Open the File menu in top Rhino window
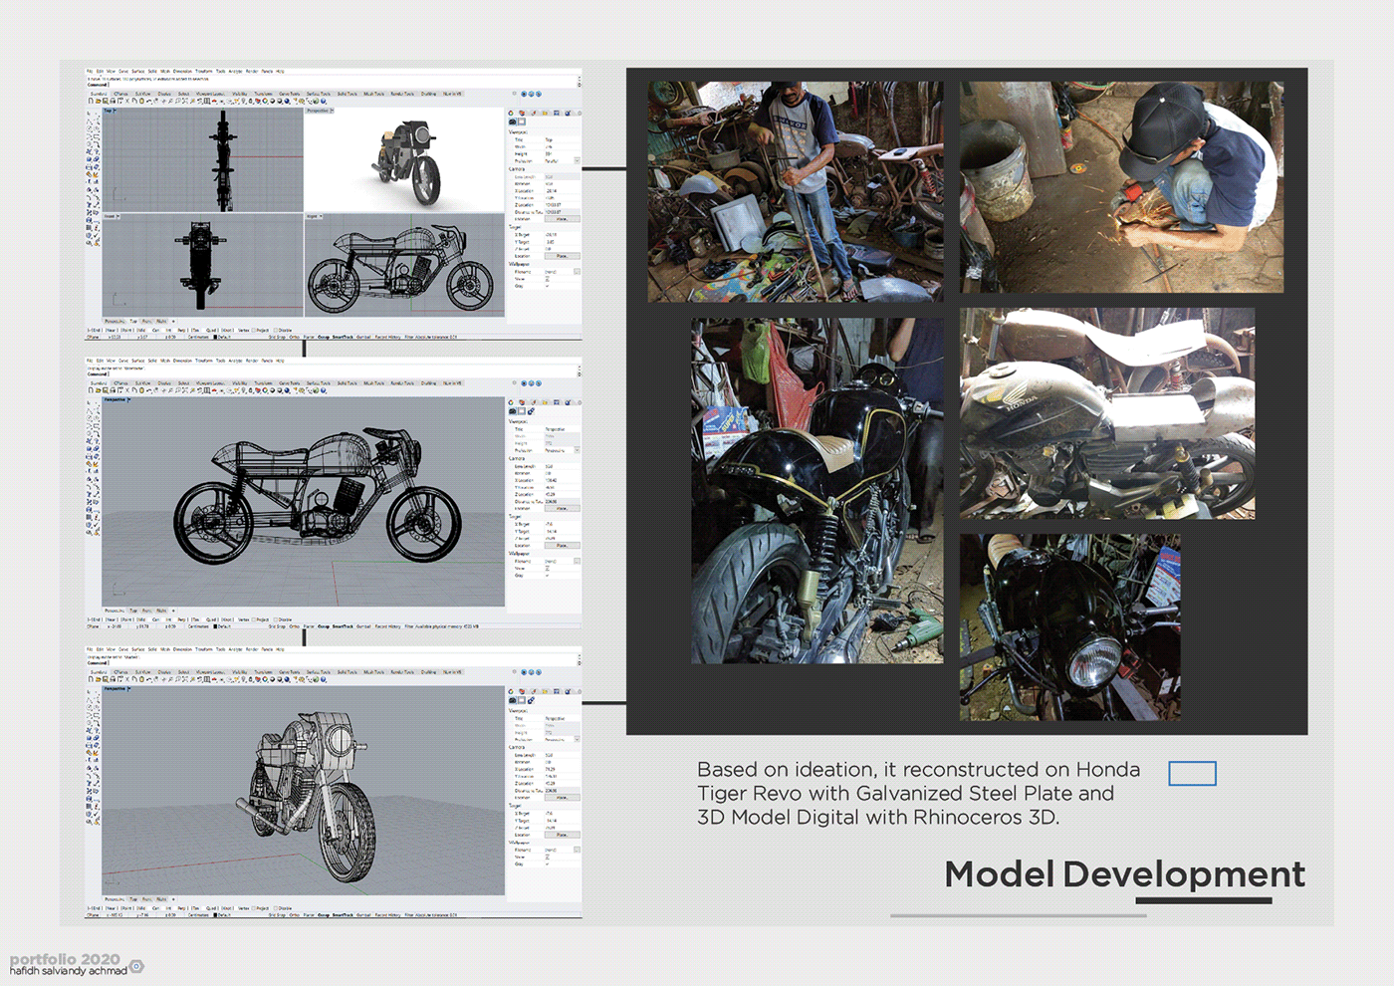The image size is (1394, 986). 90,71
